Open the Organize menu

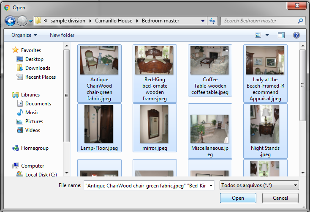[24, 35]
